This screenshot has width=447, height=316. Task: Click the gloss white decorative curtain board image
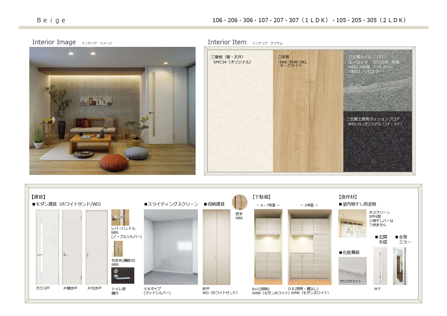352,271
